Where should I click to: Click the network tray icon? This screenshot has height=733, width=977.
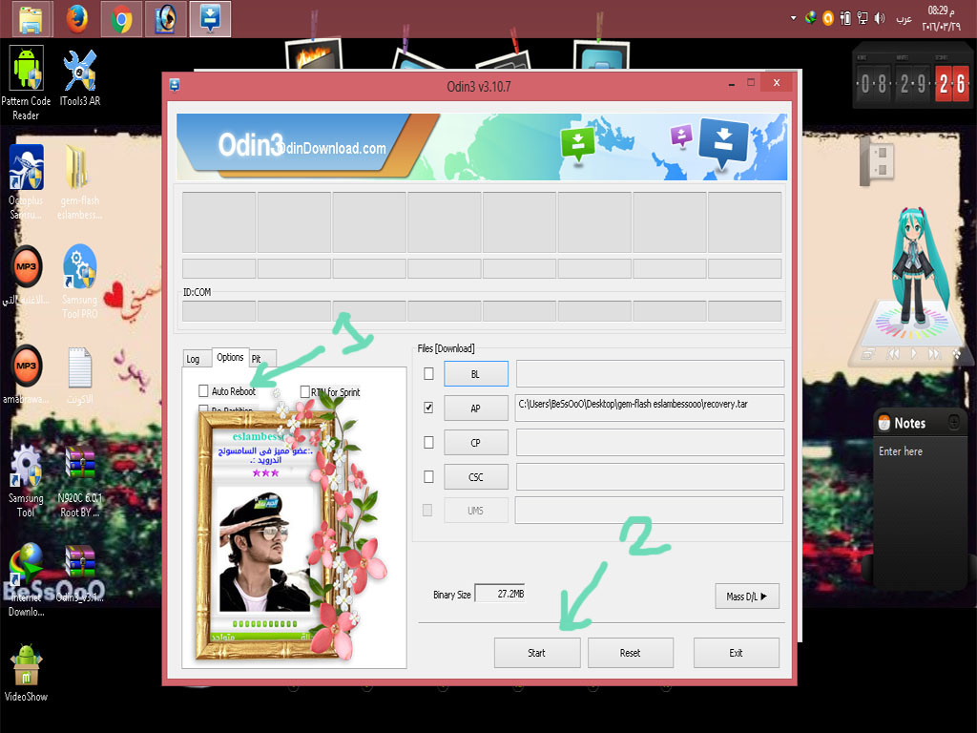click(863, 18)
